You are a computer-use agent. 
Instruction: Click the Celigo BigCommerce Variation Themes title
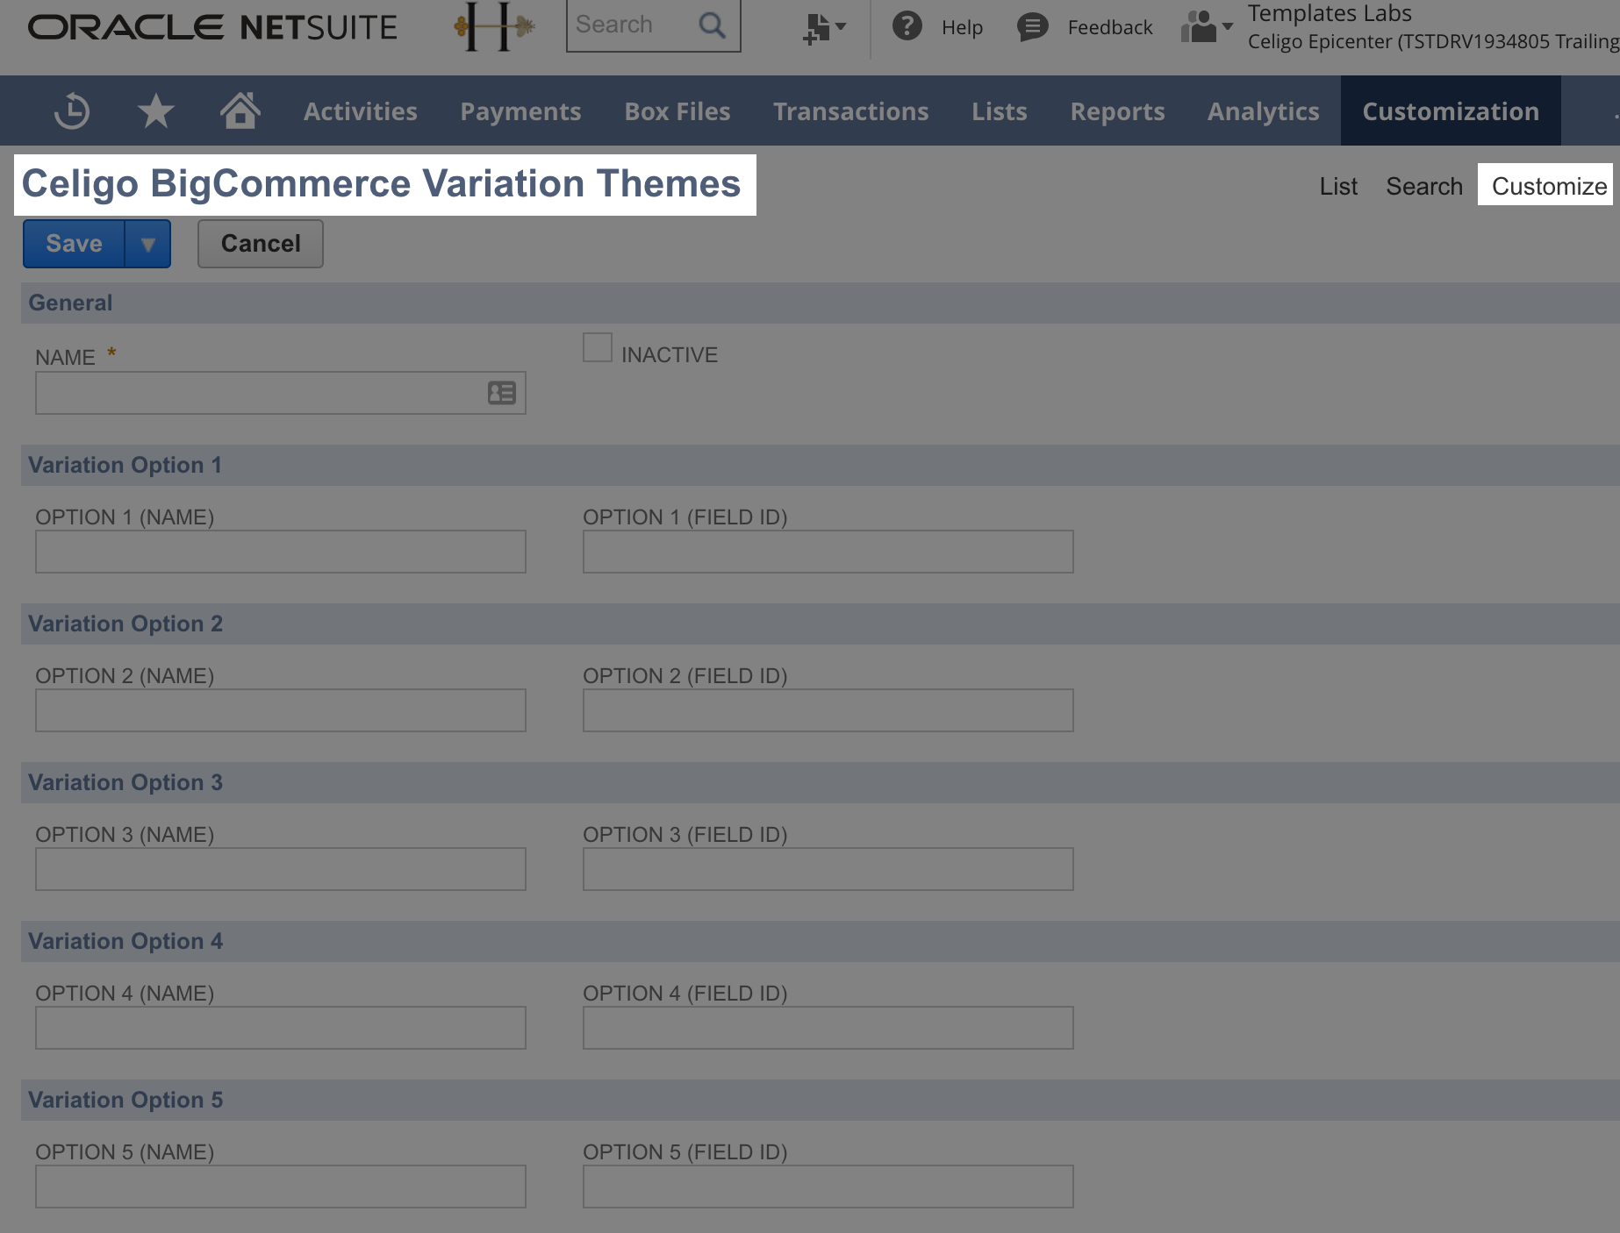(382, 184)
